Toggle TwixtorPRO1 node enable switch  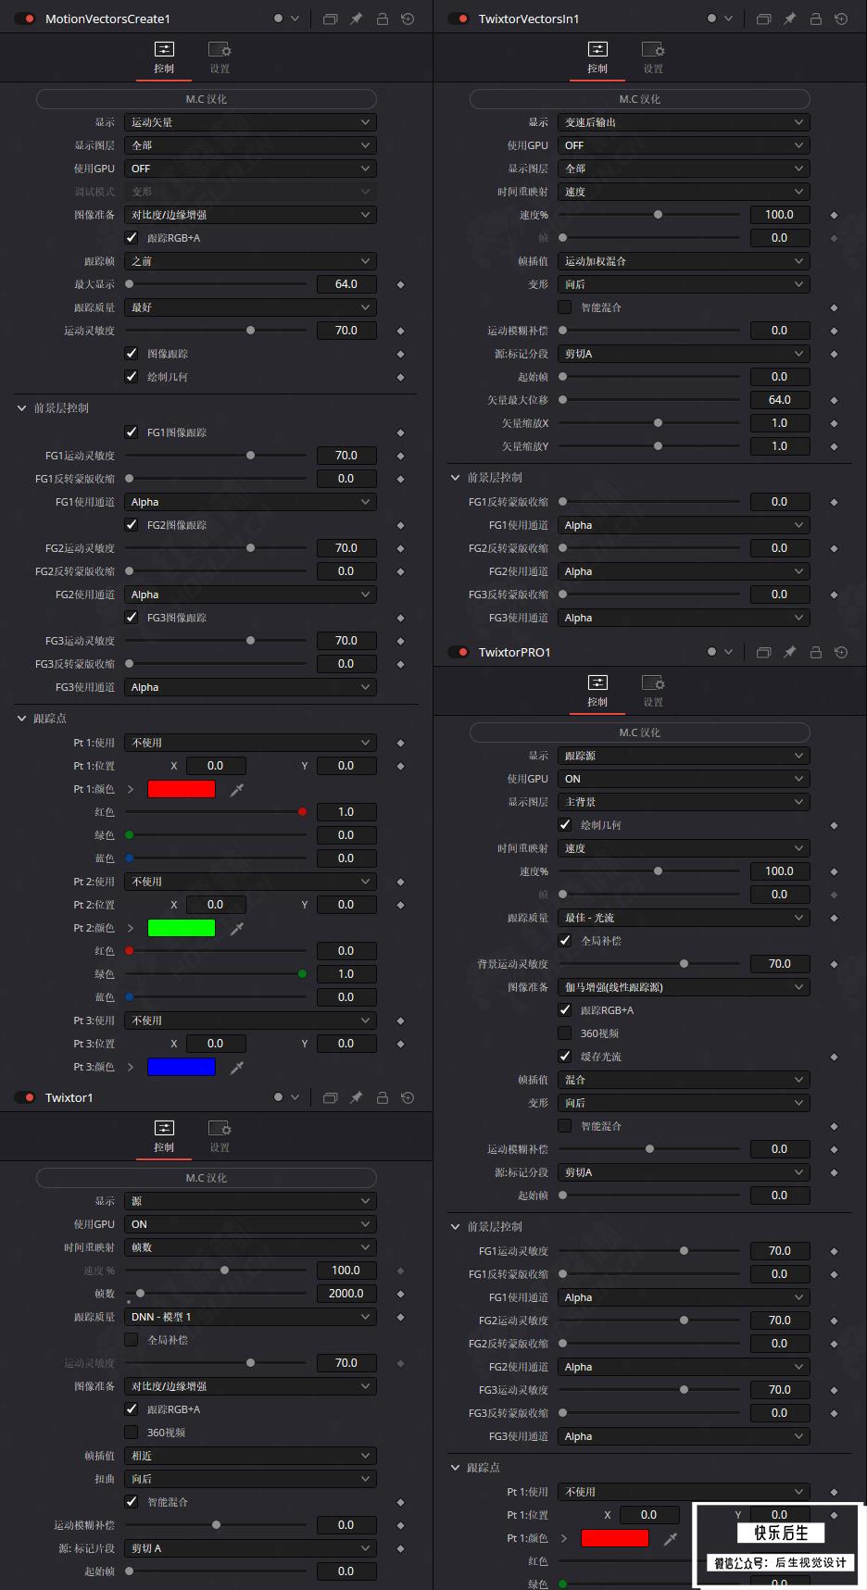click(459, 652)
